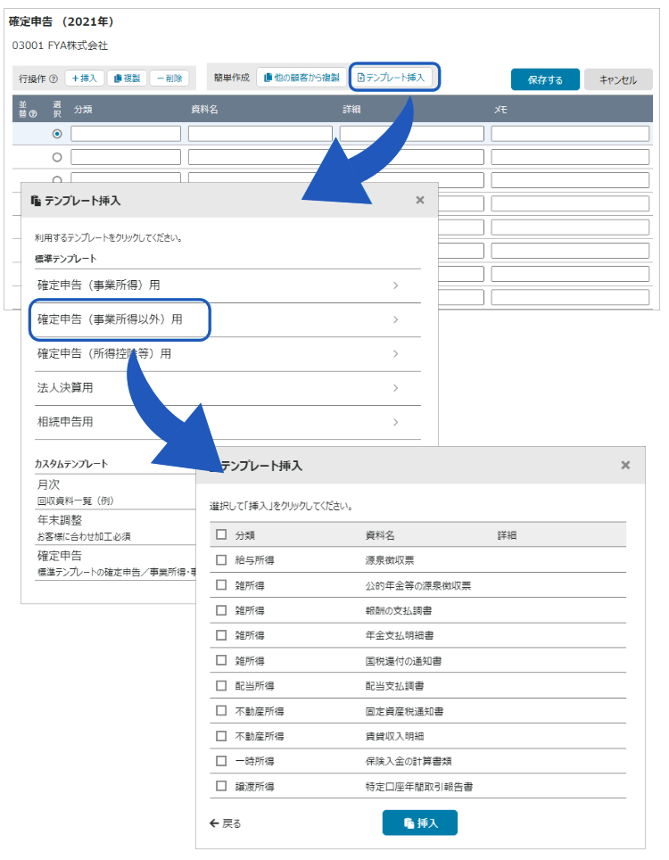
Task: Click the 保存する button
Action: [x=545, y=79]
